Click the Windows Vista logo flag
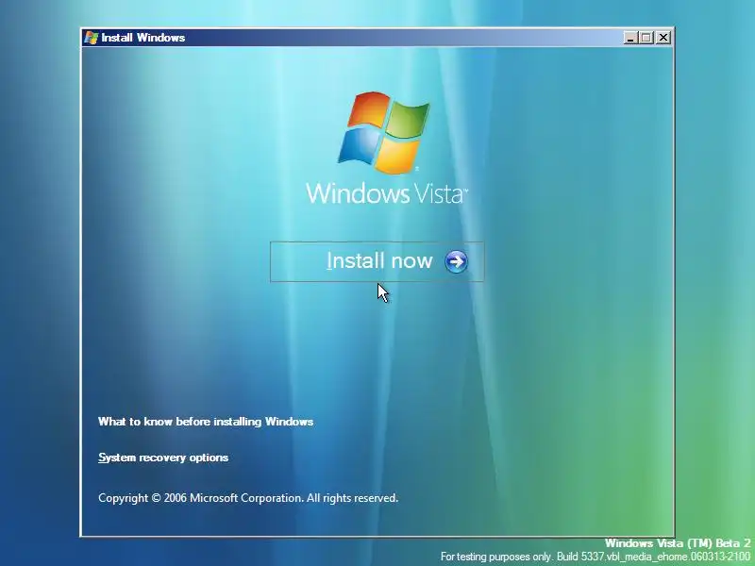This screenshot has width=755, height=566. click(384, 133)
